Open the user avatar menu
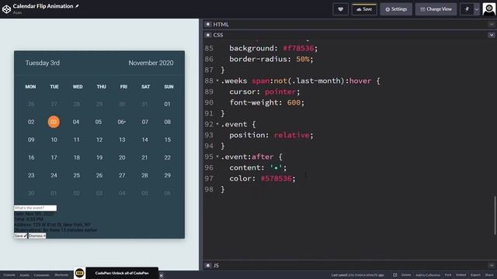The height and width of the screenshot is (279, 497). pos(488,9)
